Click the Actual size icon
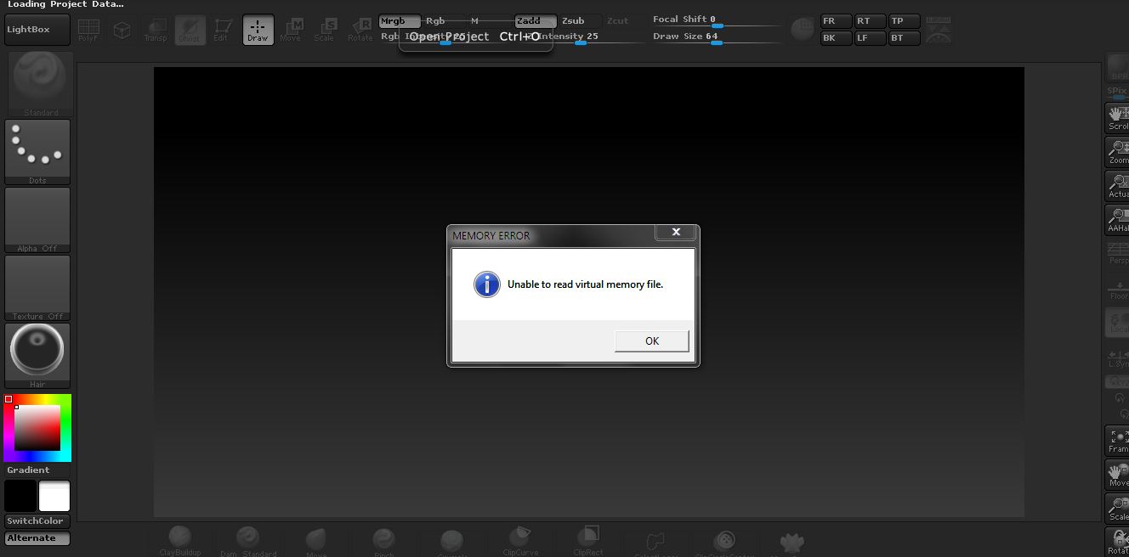 [x=1117, y=186]
